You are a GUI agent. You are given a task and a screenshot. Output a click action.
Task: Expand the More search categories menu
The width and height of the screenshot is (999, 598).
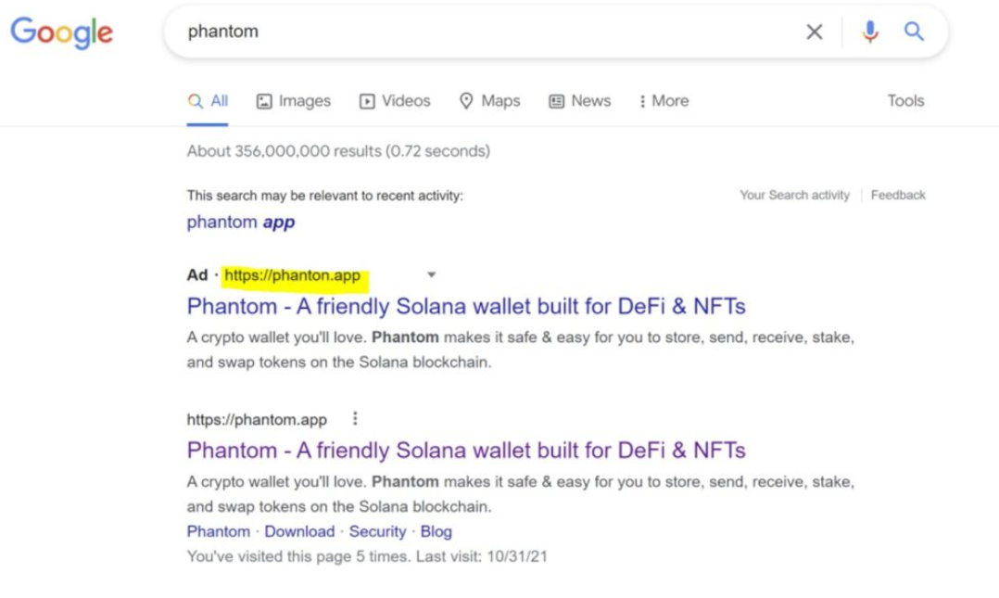pyautogui.click(x=664, y=101)
